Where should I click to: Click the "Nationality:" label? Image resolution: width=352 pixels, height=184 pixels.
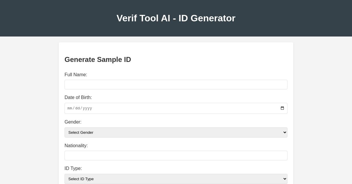[76, 146]
